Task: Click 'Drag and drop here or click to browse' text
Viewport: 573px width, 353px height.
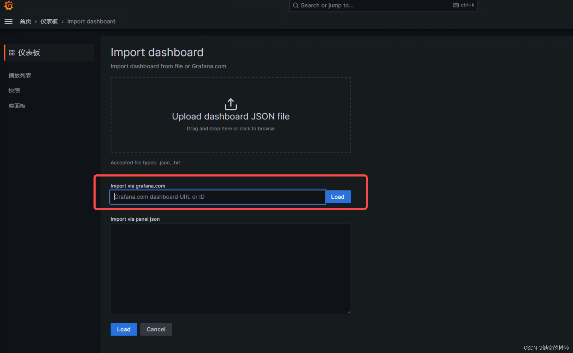Action: click(231, 129)
